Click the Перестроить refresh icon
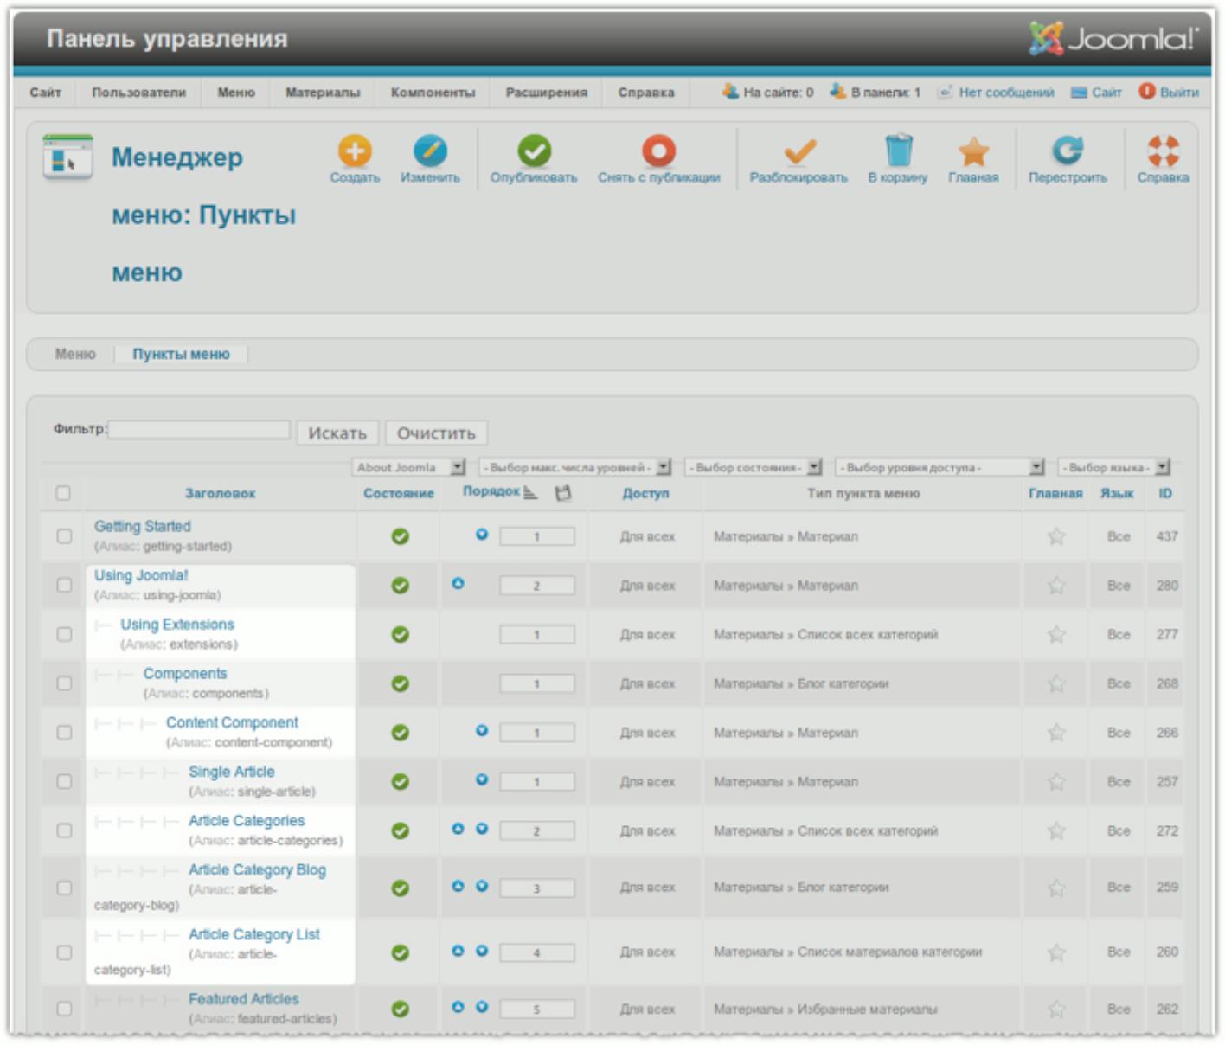Screen dimensions: 1225x1045 [x=1068, y=151]
